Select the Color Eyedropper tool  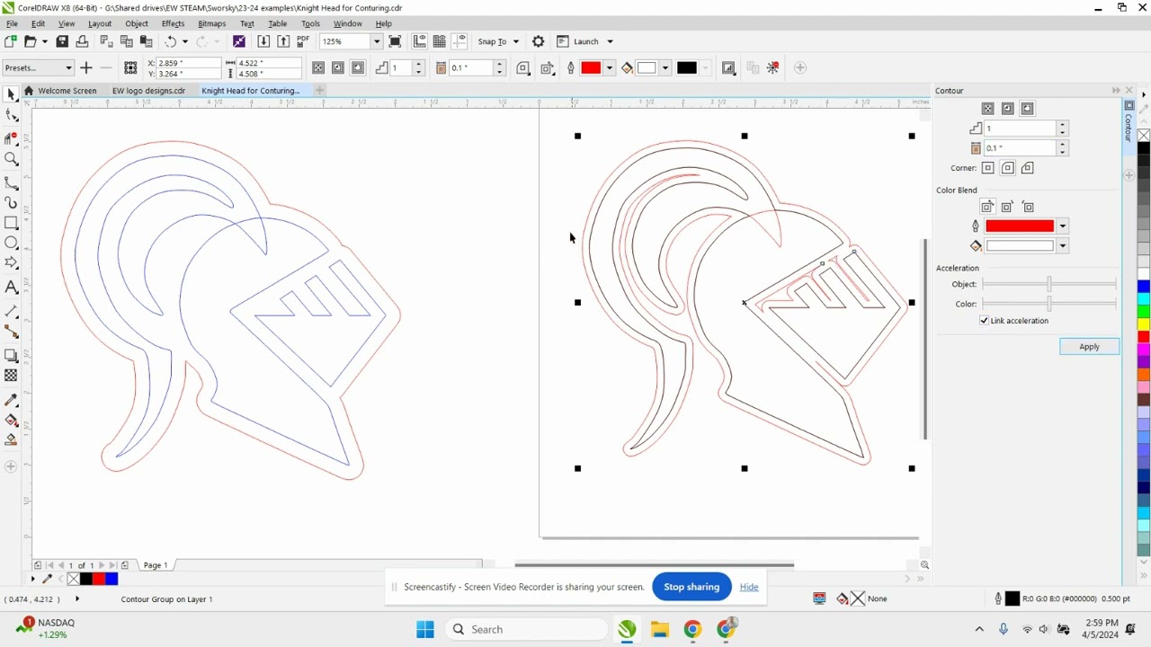pyautogui.click(x=11, y=400)
